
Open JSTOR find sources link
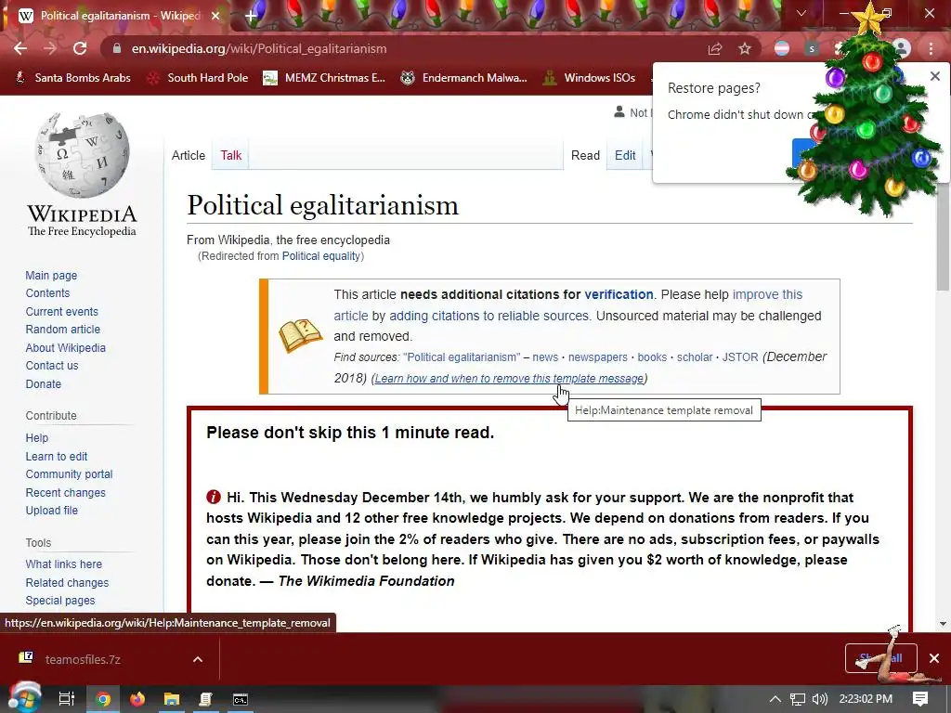pyautogui.click(x=740, y=357)
